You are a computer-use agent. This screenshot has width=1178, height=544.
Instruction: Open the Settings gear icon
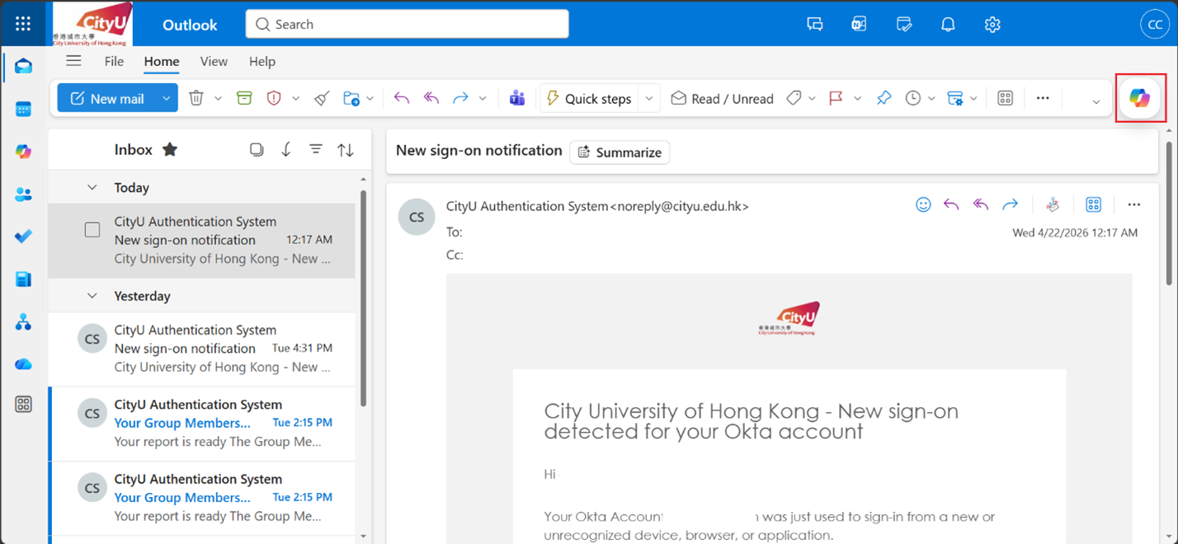pos(992,25)
